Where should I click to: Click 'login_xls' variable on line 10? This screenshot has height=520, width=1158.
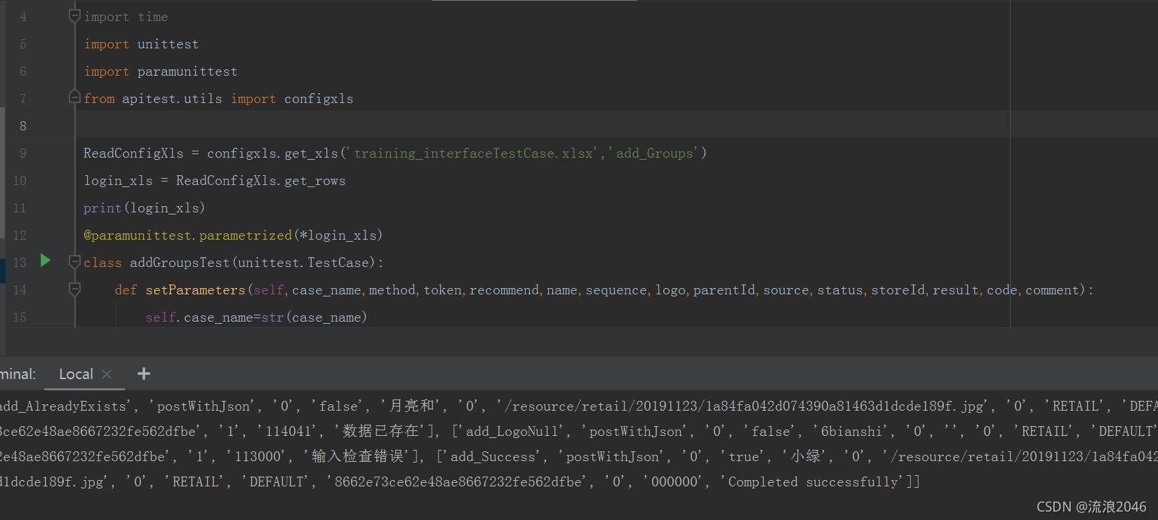(x=118, y=181)
